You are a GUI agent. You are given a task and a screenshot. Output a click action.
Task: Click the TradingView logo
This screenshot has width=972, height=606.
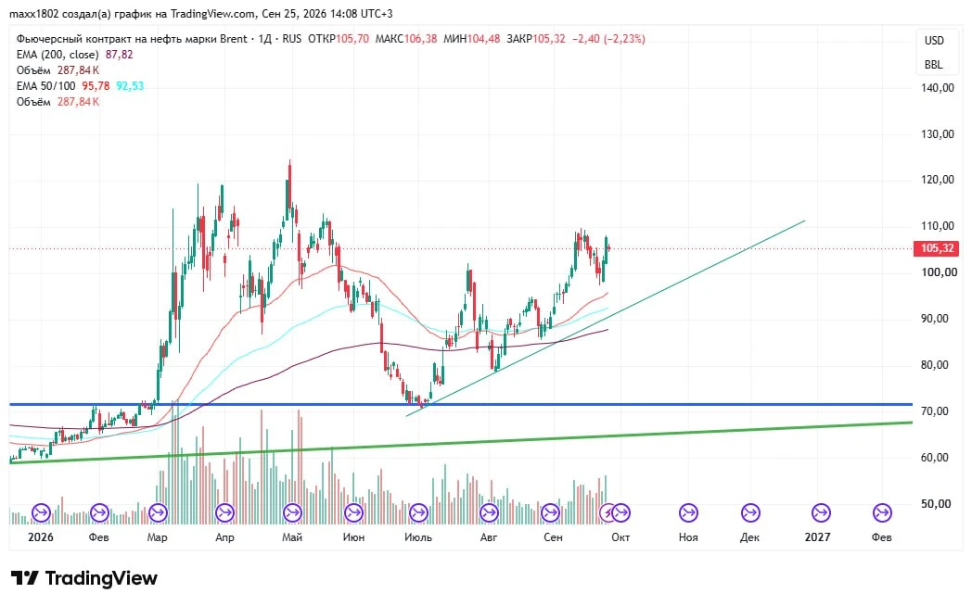pos(84,578)
